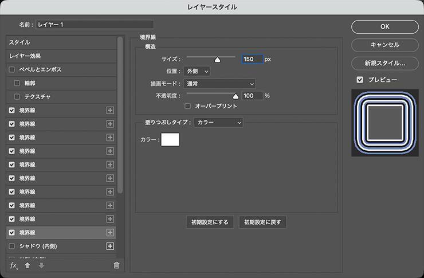Screen dimensions: 424x278
Task: Enable the テクスチャ checkbox
Action: (17, 96)
